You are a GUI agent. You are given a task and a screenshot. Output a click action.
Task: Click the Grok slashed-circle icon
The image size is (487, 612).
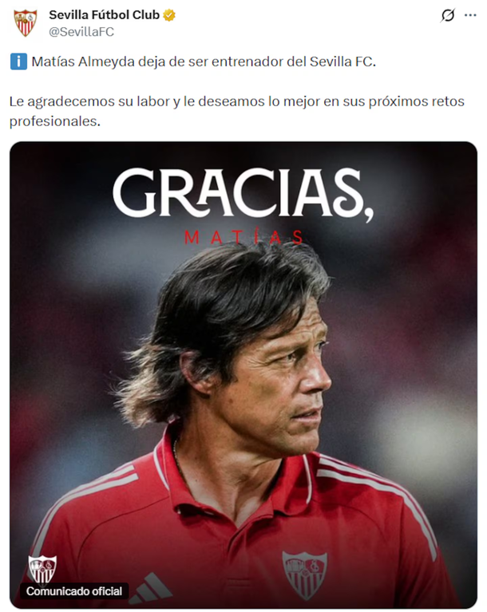tap(448, 15)
